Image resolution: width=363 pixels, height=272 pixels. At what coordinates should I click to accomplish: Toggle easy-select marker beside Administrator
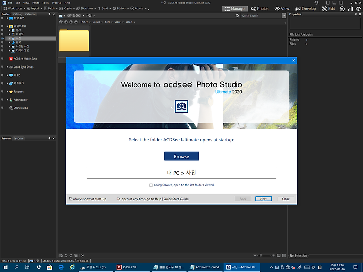(x=2, y=100)
